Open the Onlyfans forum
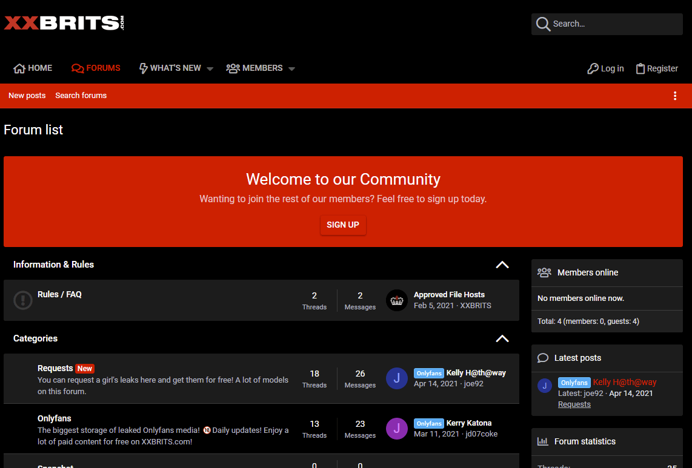The height and width of the screenshot is (468, 692). [x=55, y=418]
